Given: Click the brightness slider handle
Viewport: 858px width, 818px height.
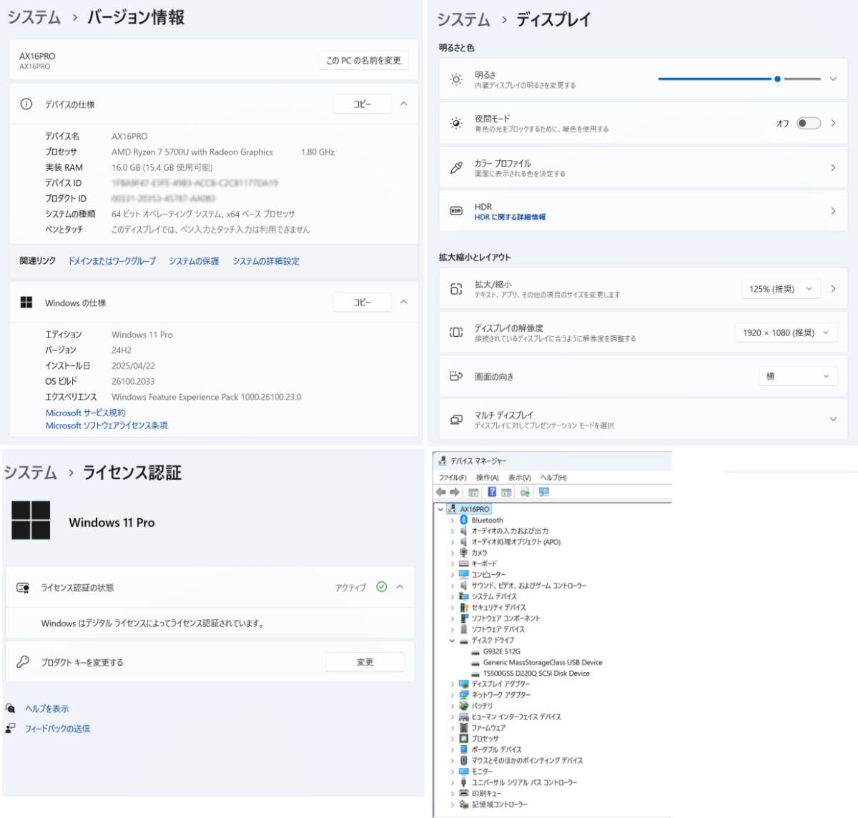Looking at the screenshot, I should [777, 79].
